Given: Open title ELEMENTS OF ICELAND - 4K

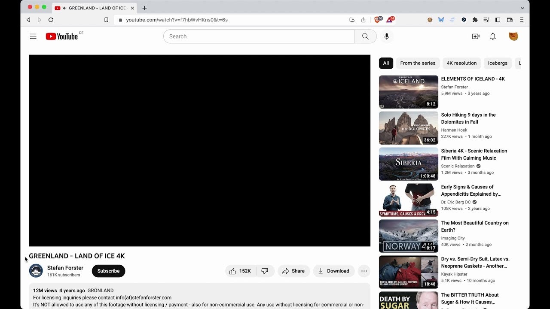Looking at the screenshot, I should (x=473, y=79).
